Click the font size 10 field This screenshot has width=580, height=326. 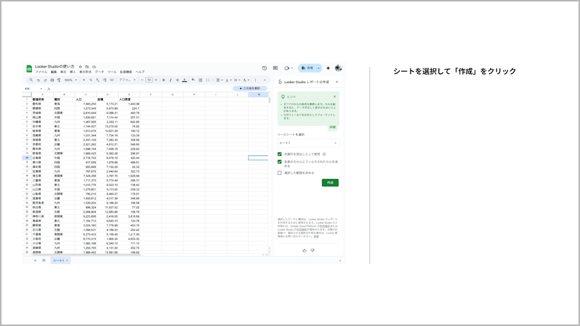149,80
